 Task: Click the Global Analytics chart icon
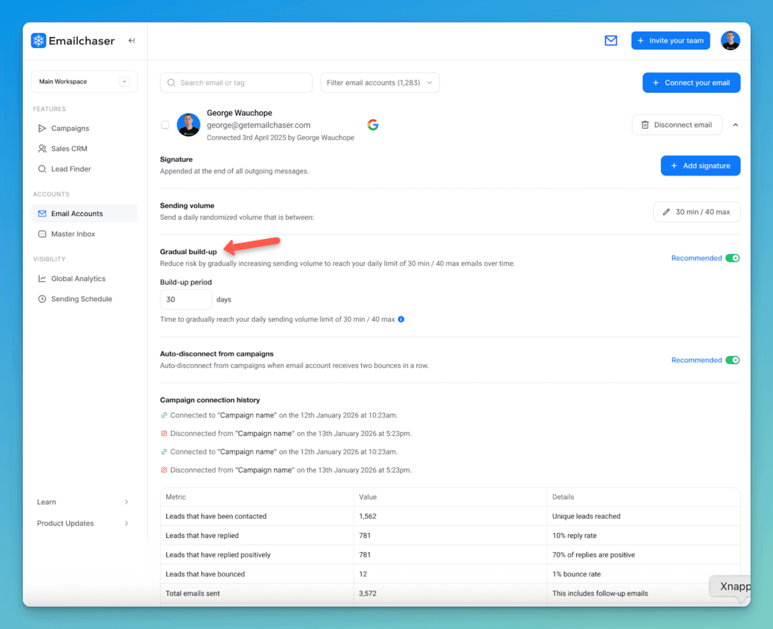click(42, 278)
